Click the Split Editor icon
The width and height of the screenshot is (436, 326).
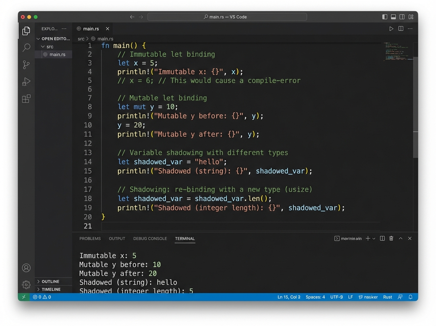coord(400,28)
